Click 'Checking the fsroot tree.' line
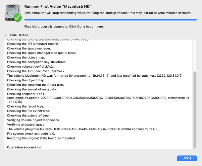 click(x=25, y=106)
